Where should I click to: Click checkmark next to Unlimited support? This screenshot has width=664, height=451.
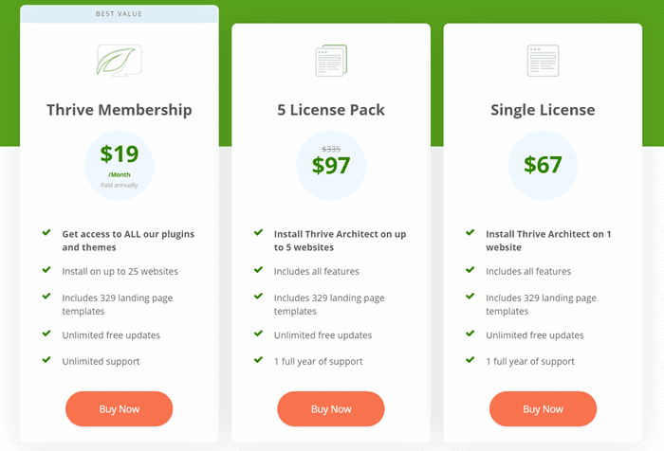point(46,360)
